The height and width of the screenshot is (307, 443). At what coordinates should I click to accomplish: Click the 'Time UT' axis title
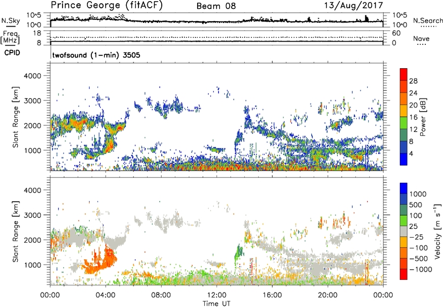click(x=217, y=304)
